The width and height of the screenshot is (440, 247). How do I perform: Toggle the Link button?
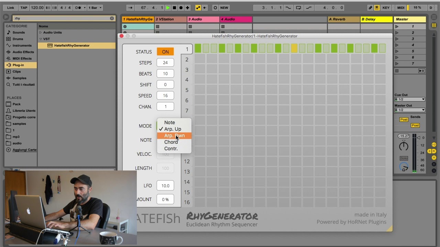tap(11, 8)
